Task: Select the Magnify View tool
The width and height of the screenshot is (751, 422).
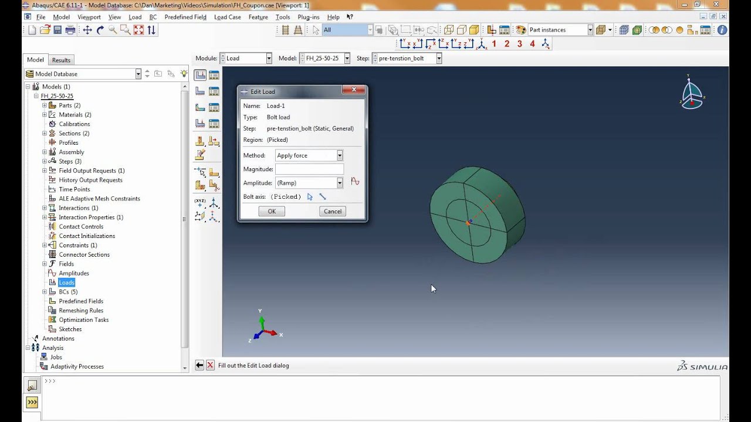Action: click(113, 30)
